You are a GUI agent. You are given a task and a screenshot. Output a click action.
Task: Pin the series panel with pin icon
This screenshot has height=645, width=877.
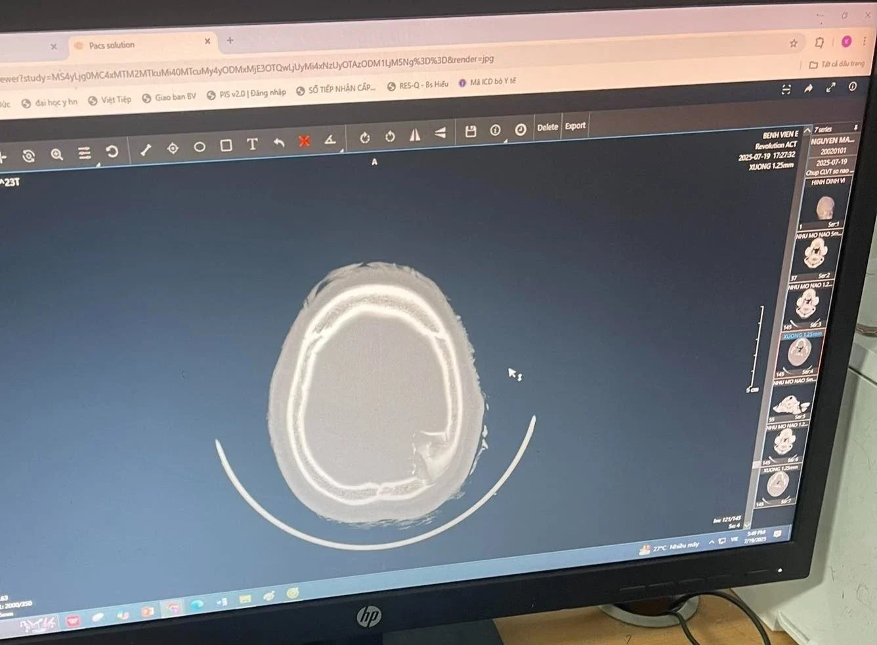pos(855,127)
